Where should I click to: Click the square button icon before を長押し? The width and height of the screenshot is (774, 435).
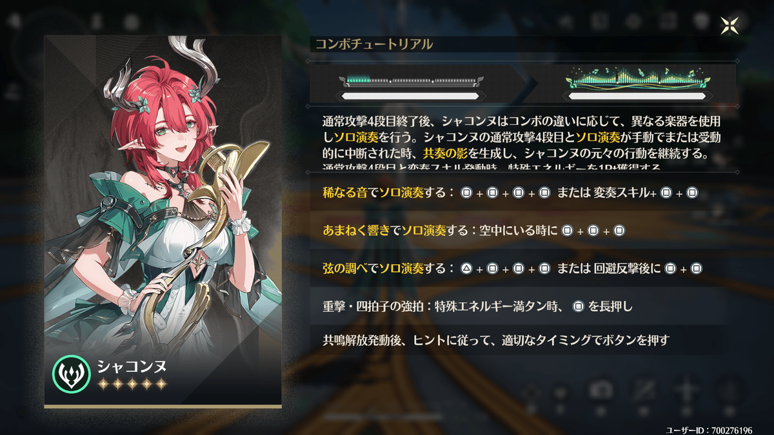[x=577, y=306]
